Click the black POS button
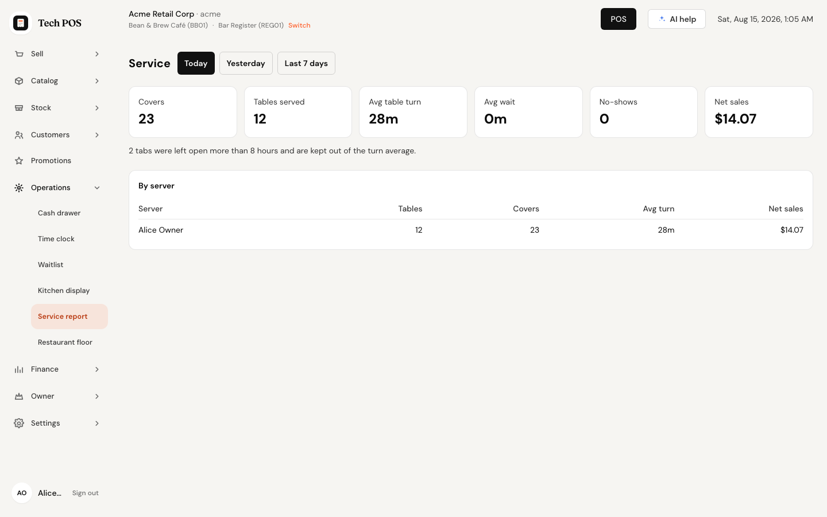The width and height of the screenshot is (827, 517). coord(619,19)
